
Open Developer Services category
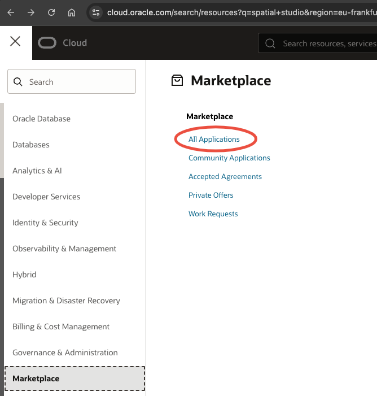(x=46, y=197)
